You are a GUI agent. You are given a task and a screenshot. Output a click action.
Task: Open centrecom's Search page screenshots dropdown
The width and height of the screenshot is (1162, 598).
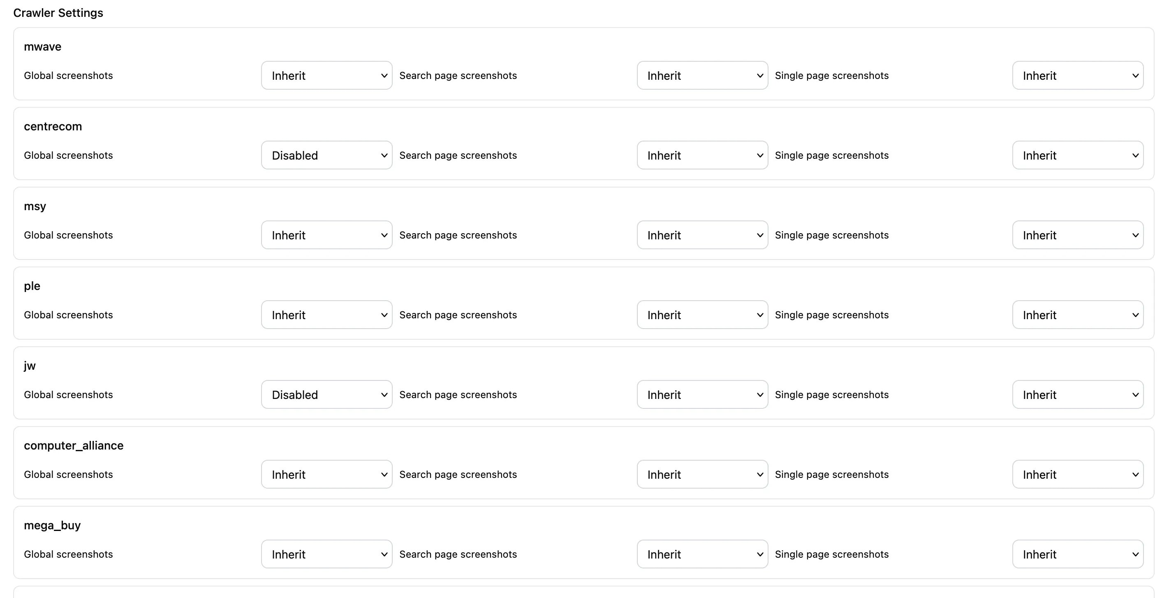[x=702, y=155]
